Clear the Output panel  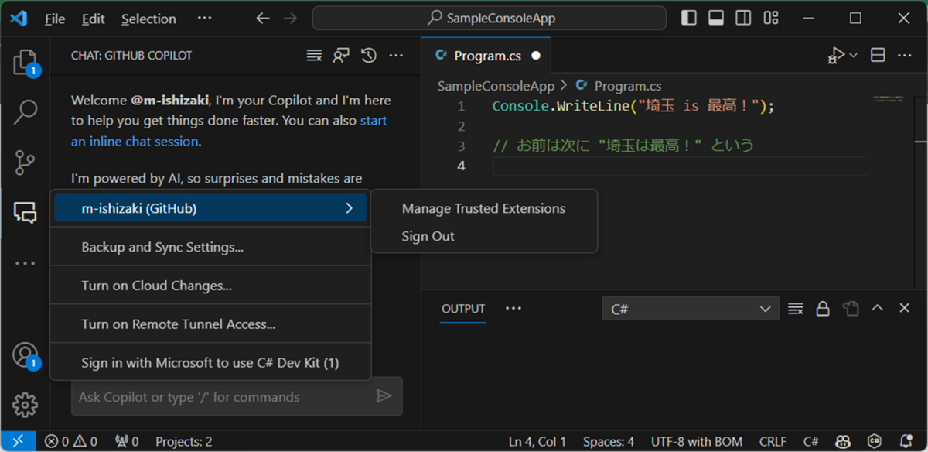[x=795, y=309]
